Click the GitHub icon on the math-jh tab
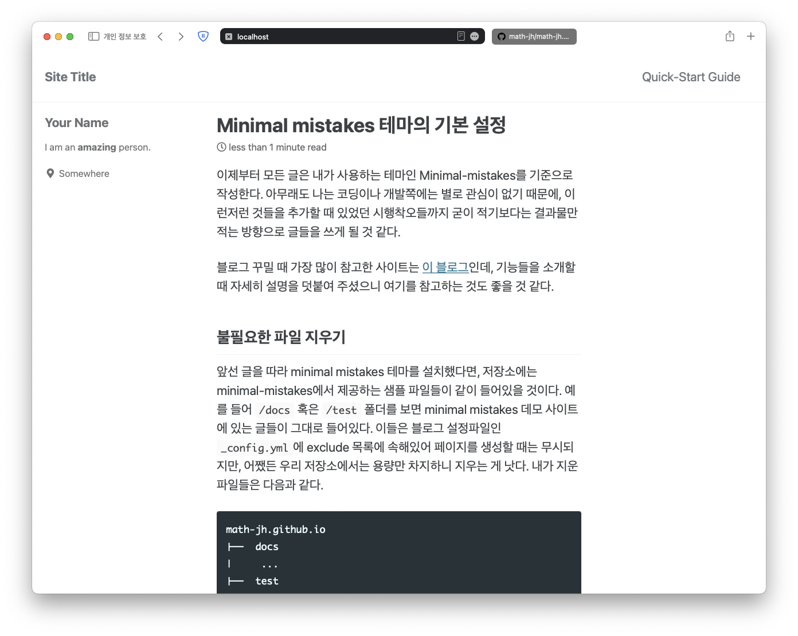Image resolution: width=798 pixels, height=636 pixels. coord(502,36)
